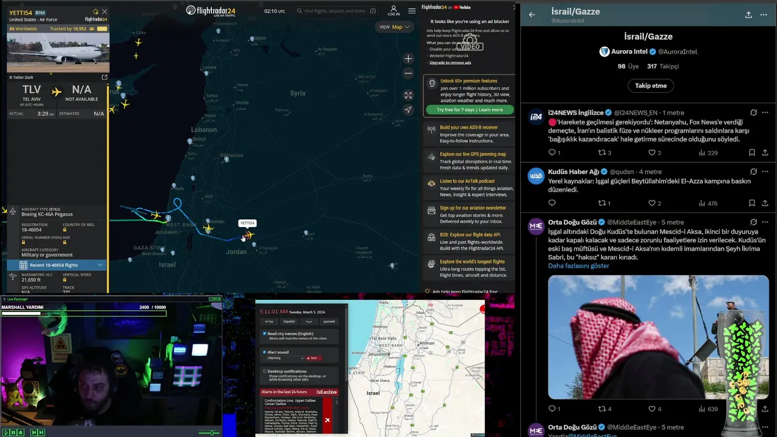This screenshot has height=437, width=777.
Task: Toggle the Alert sound checkbox
Action: click(265, 352)
